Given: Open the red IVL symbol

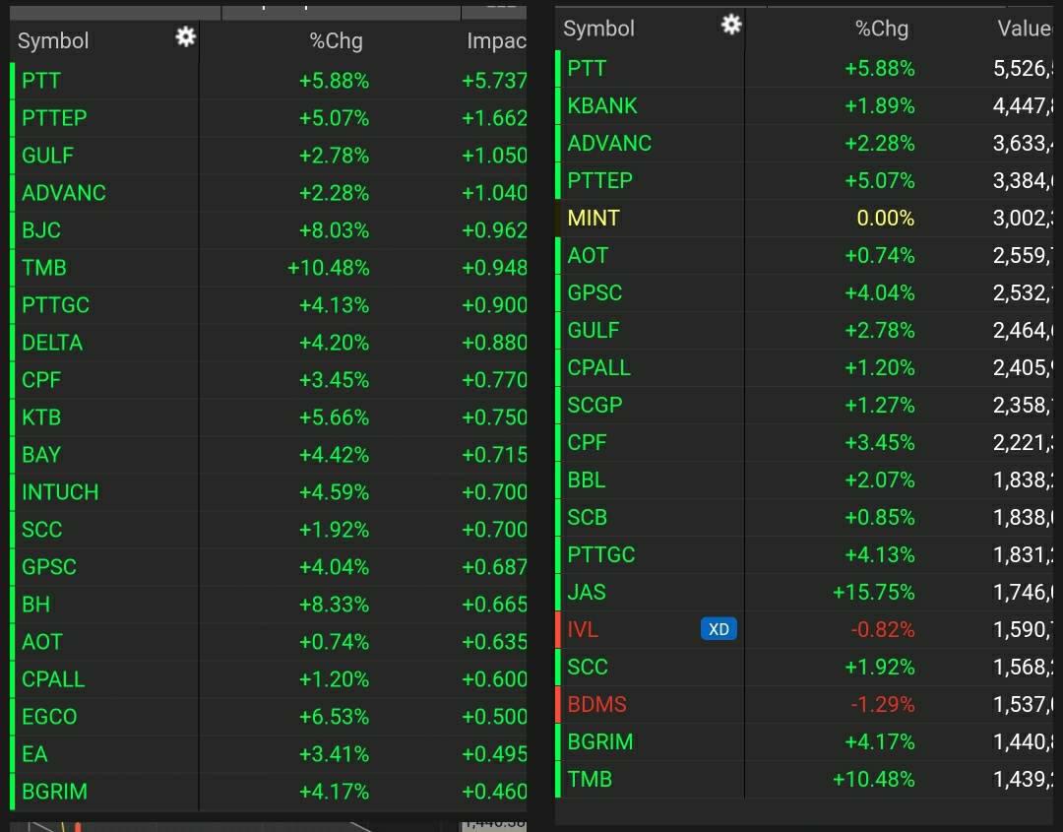Looking at the screenshot, I should [583, 629].
